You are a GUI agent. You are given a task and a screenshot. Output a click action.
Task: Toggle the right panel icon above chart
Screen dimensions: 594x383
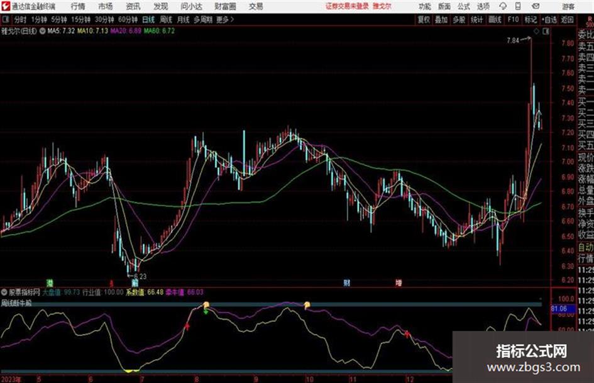546,31
